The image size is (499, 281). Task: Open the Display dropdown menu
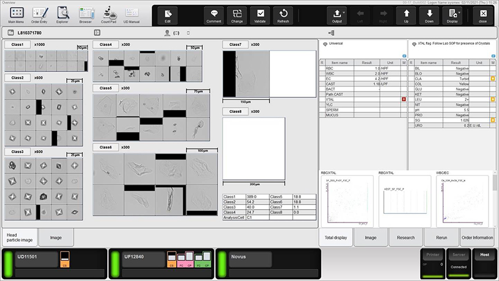point(452,15)
